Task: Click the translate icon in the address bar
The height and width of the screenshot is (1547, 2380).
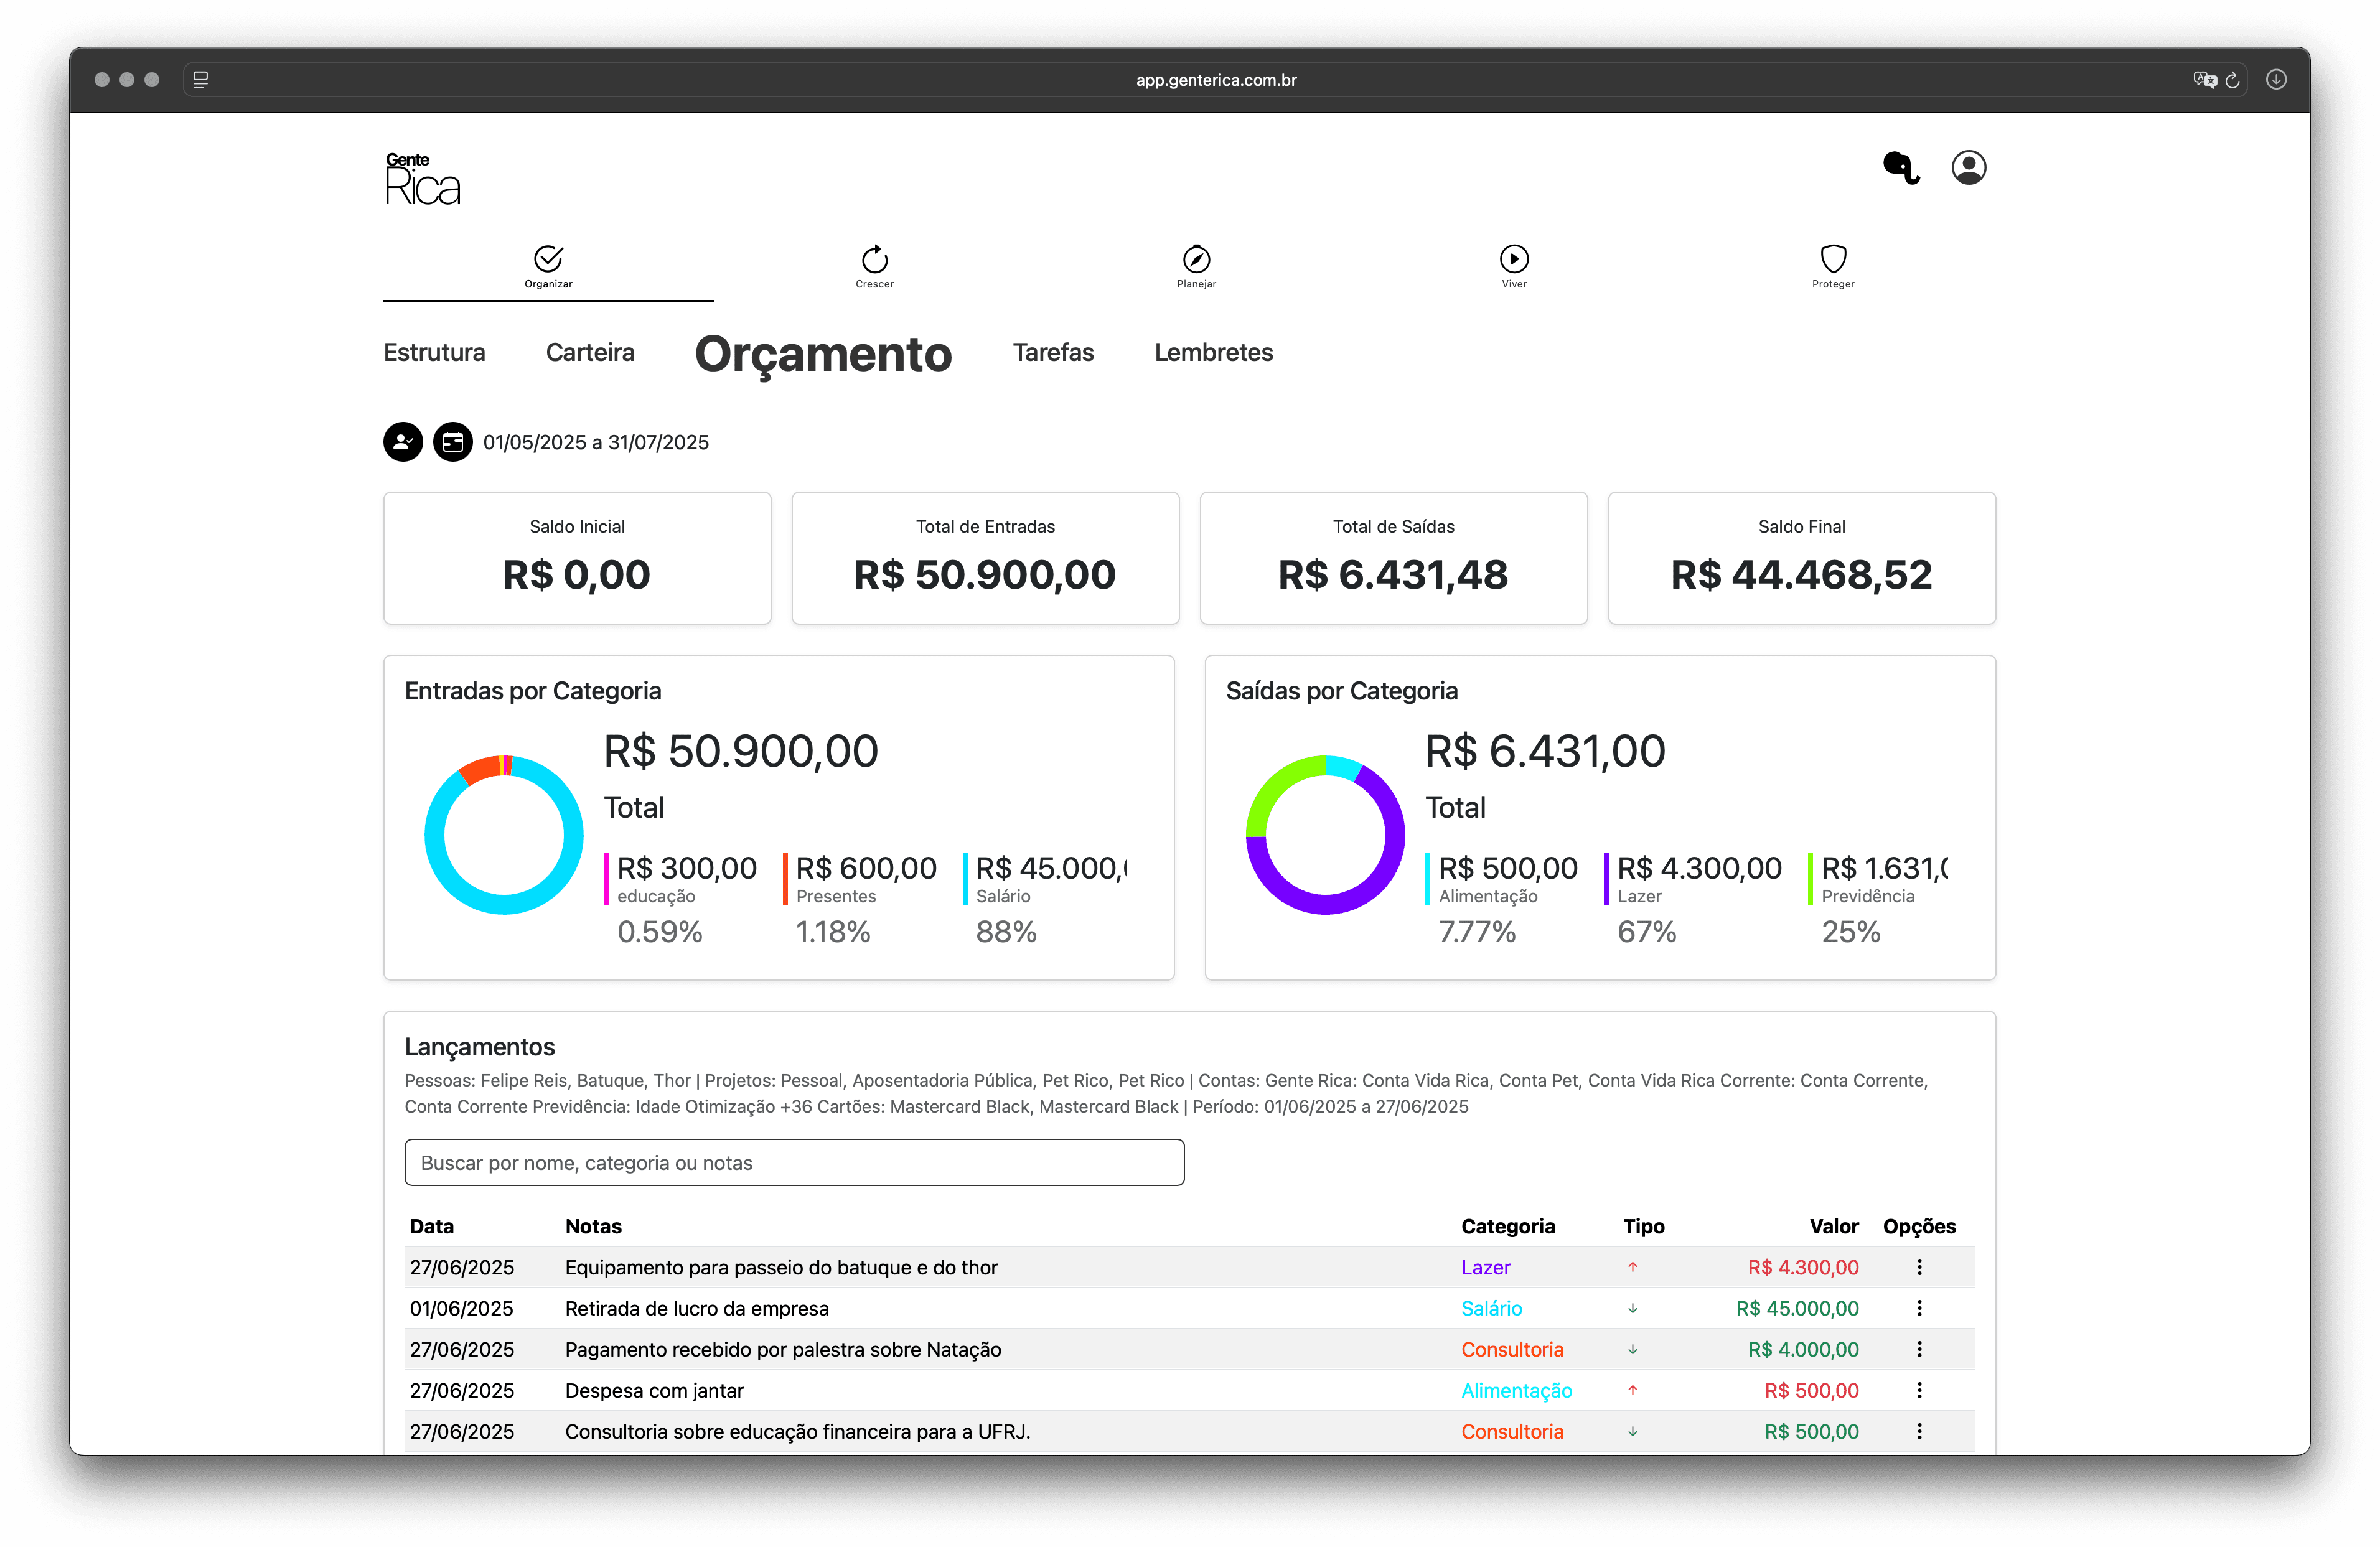Action: pos(2205,80)
